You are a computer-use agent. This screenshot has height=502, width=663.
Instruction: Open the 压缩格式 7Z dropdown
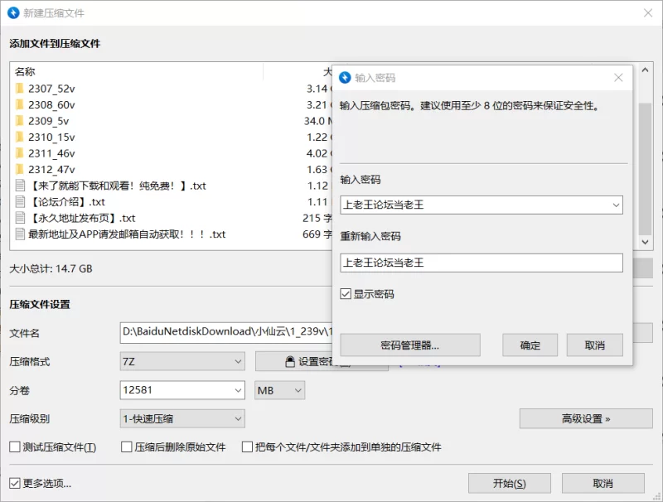pos(182,361)
